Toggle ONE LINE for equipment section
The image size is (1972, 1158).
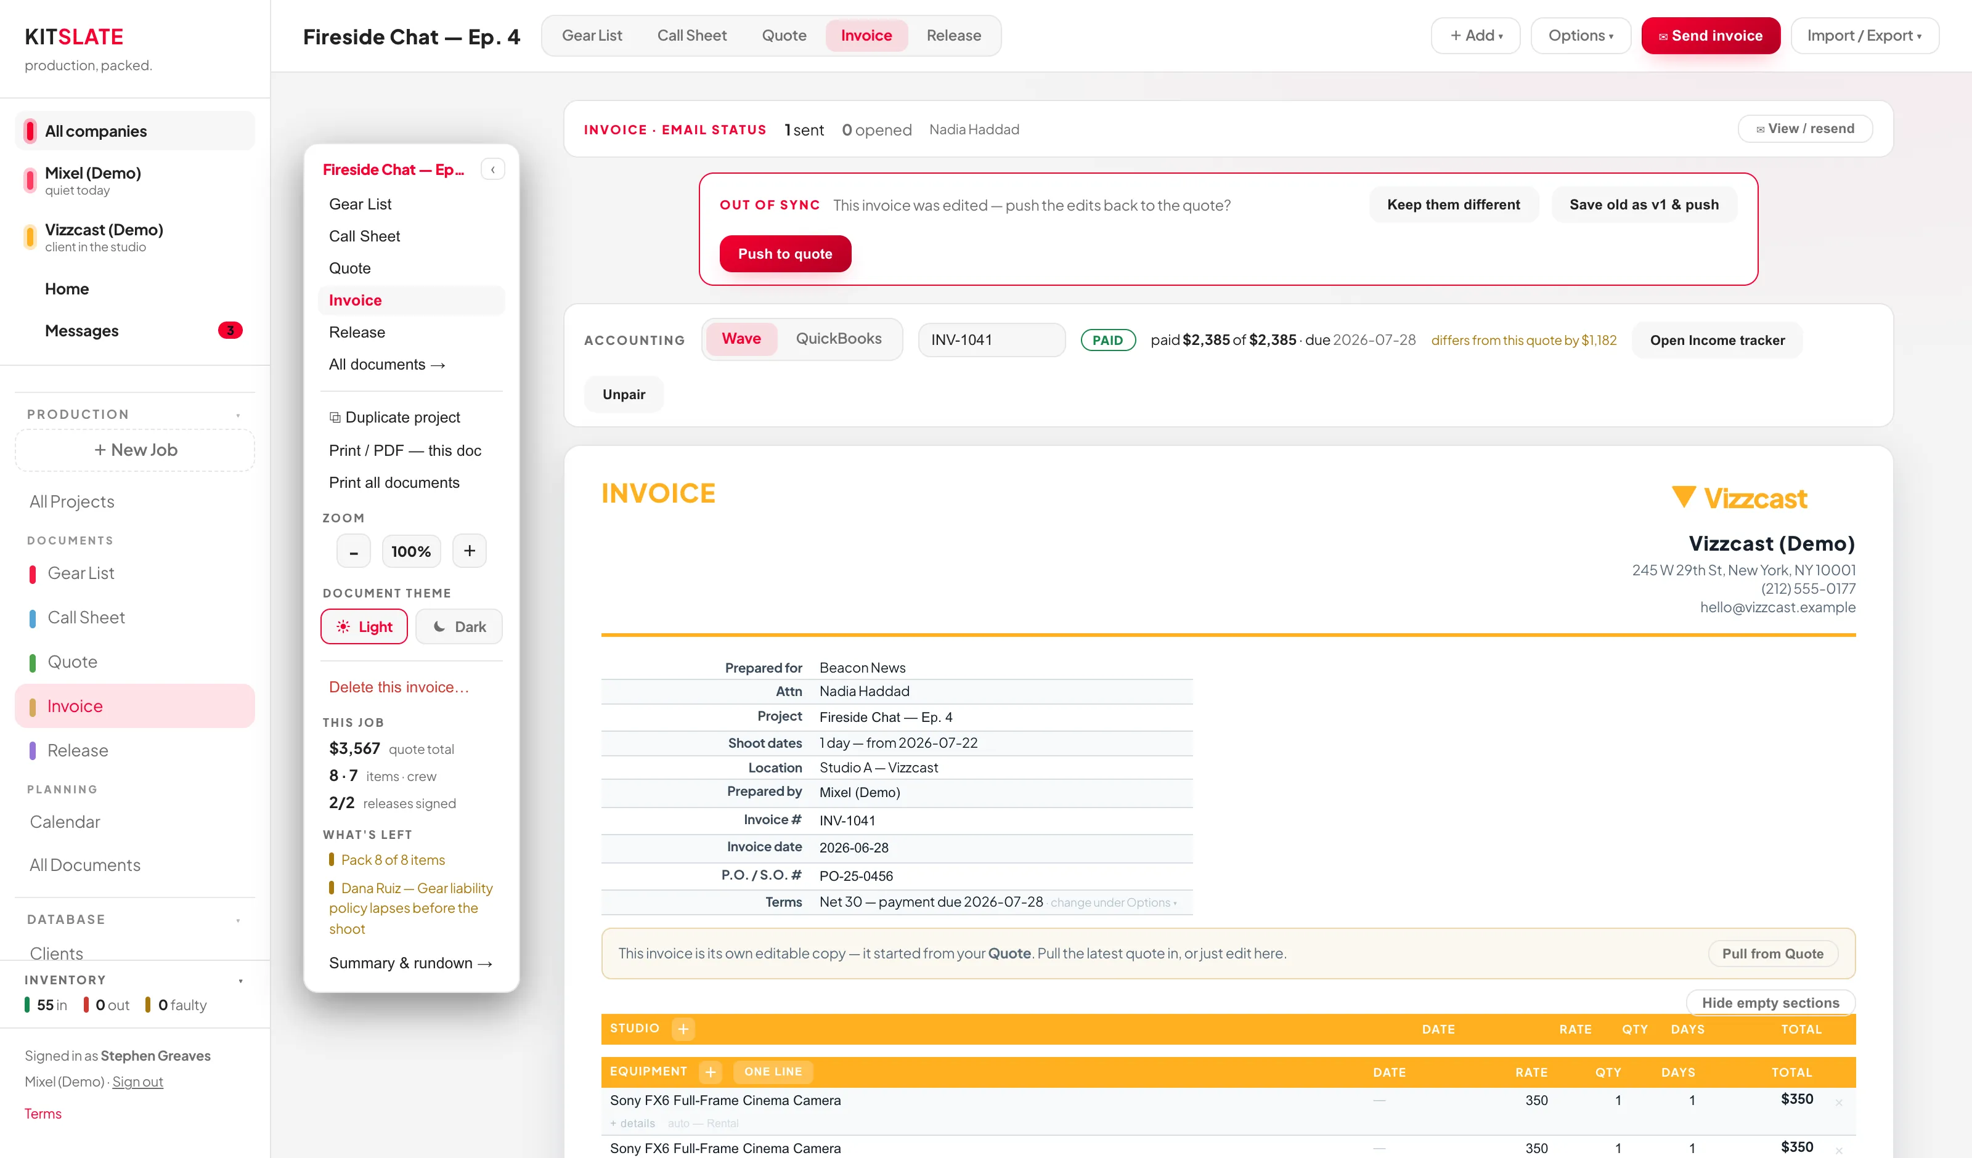tap(772, 1071)
